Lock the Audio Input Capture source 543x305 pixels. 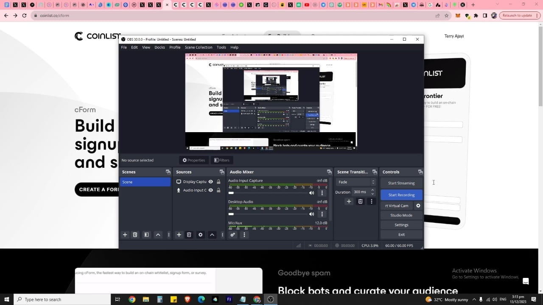point(218,190)
